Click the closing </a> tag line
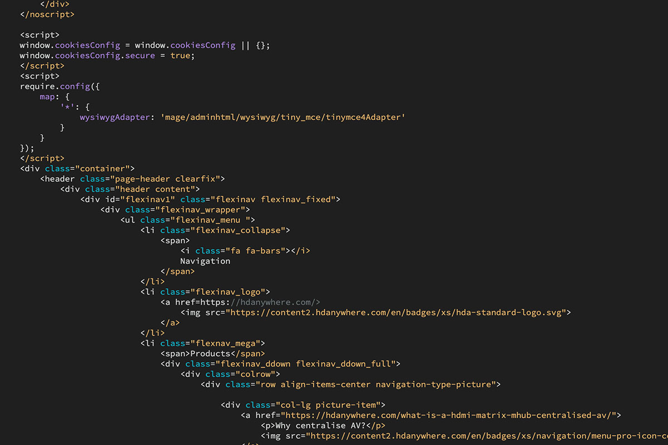The width and height of the screenshot is (668, 445). (170, 323)
